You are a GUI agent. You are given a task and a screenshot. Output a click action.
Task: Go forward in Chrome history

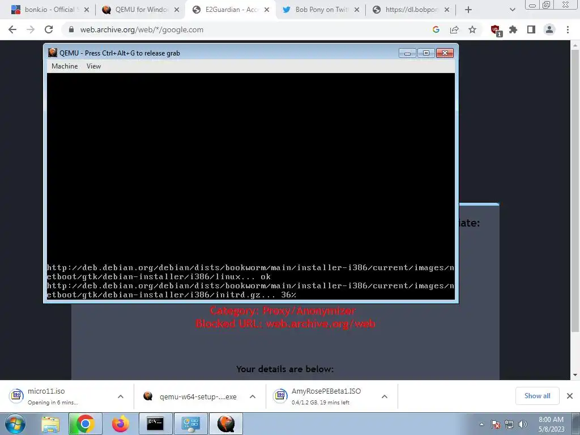click(31, 29)
